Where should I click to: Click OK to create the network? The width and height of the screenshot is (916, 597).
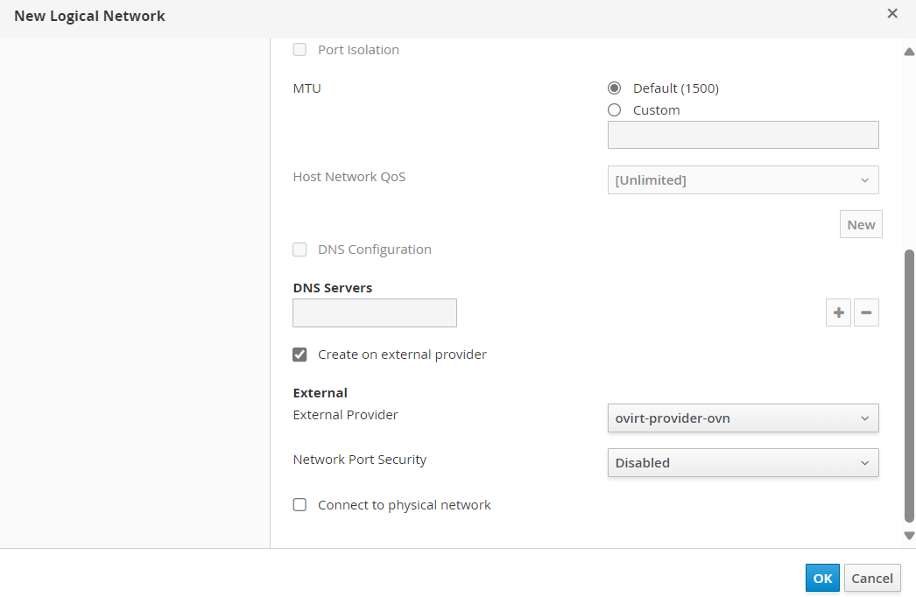[x=822, y=579]
